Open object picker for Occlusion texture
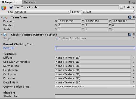This screenshot has width=136, height=99. click(x=134, y=74)
